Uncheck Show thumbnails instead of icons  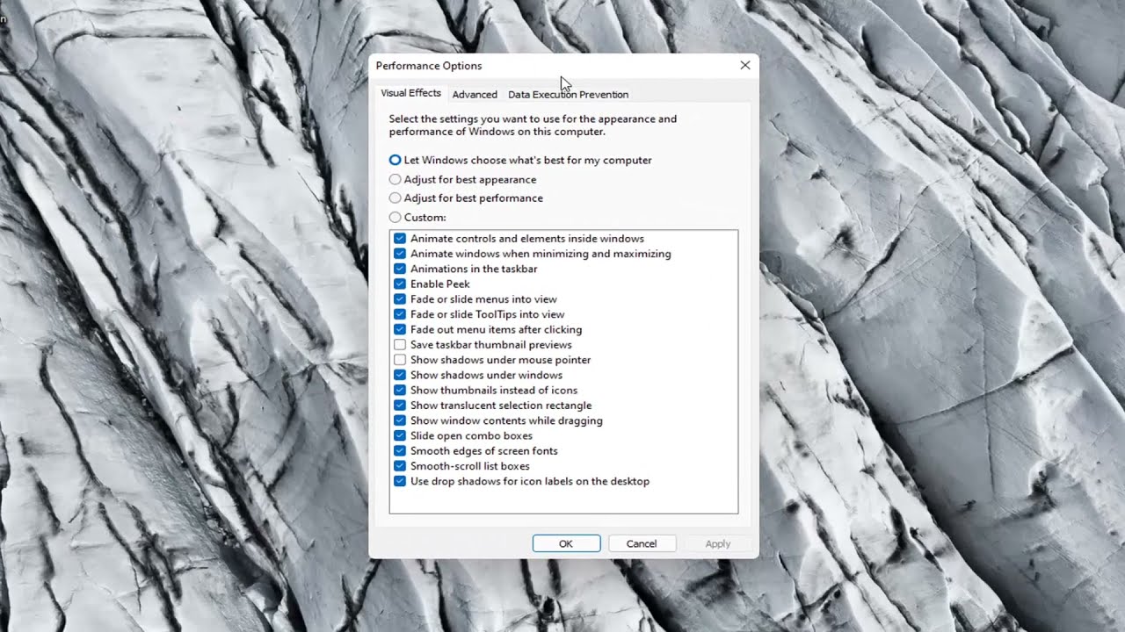click(400, 391)
